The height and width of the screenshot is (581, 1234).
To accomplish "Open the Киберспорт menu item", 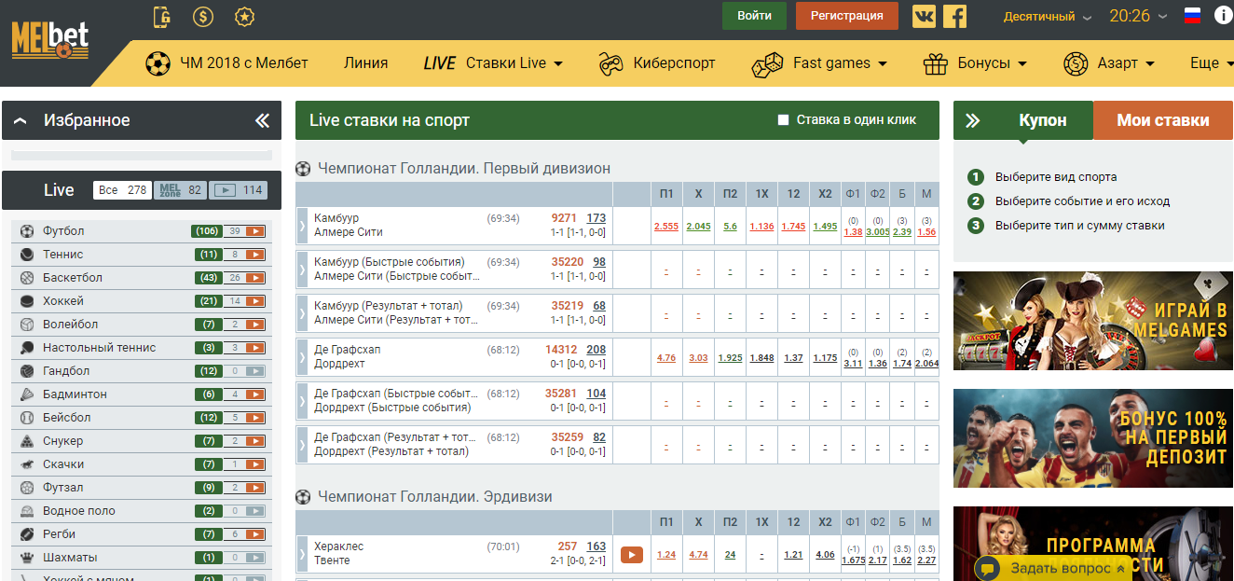I will [657, 63].
